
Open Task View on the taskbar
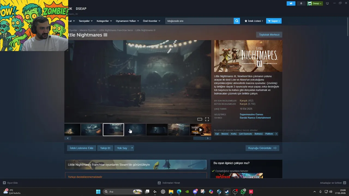pyautogui.click(x=147, y=192)
